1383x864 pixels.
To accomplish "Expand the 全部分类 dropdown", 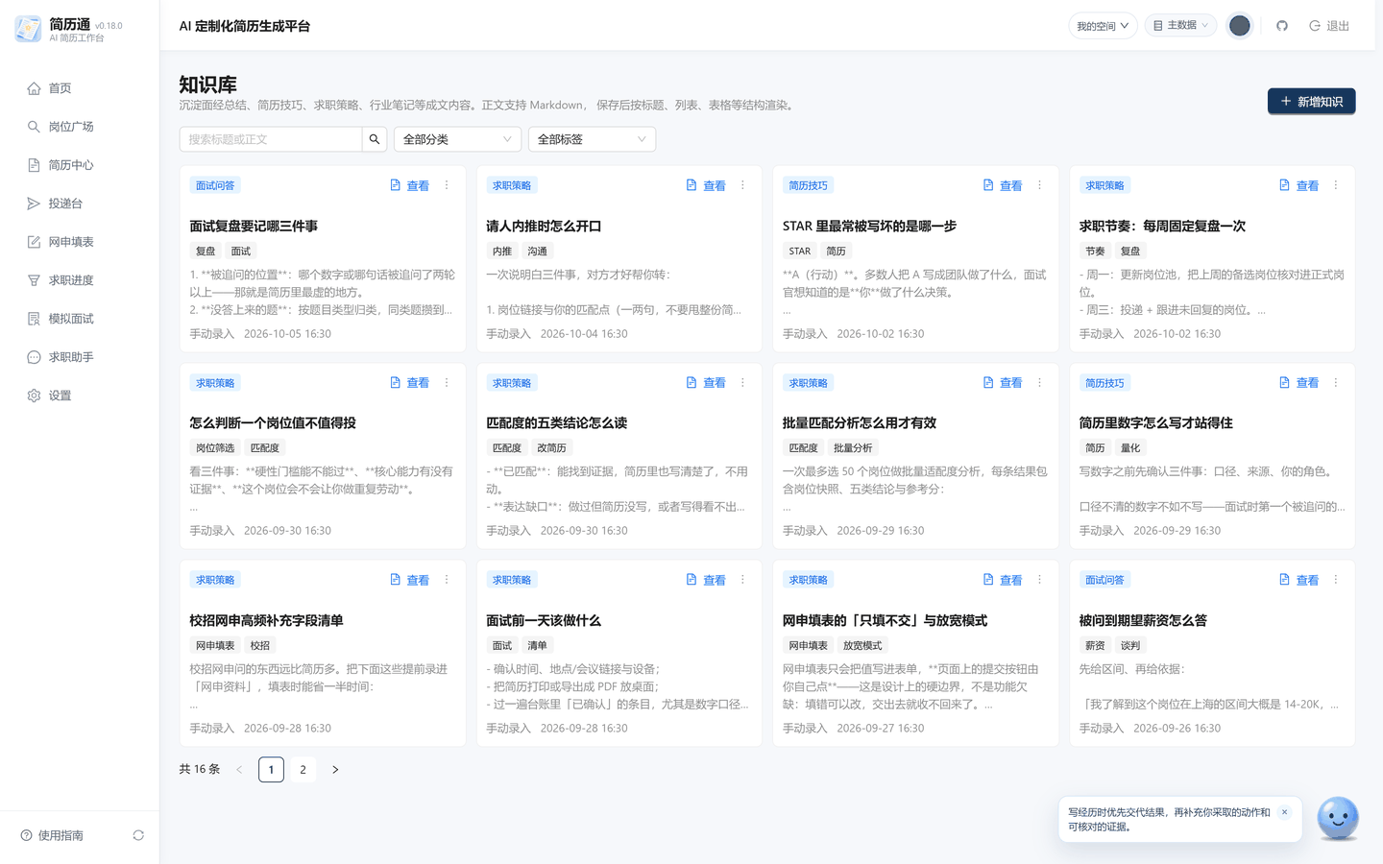I will pyautogui.click(x=457, y=139).
